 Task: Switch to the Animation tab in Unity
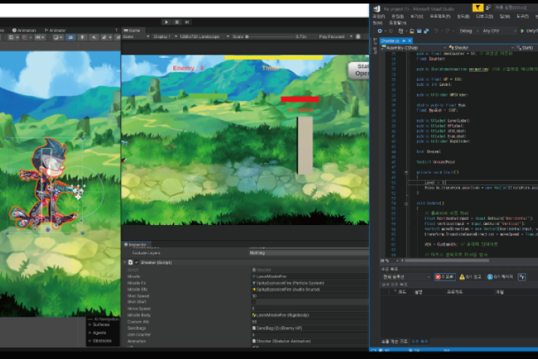(x=24, y=30)
